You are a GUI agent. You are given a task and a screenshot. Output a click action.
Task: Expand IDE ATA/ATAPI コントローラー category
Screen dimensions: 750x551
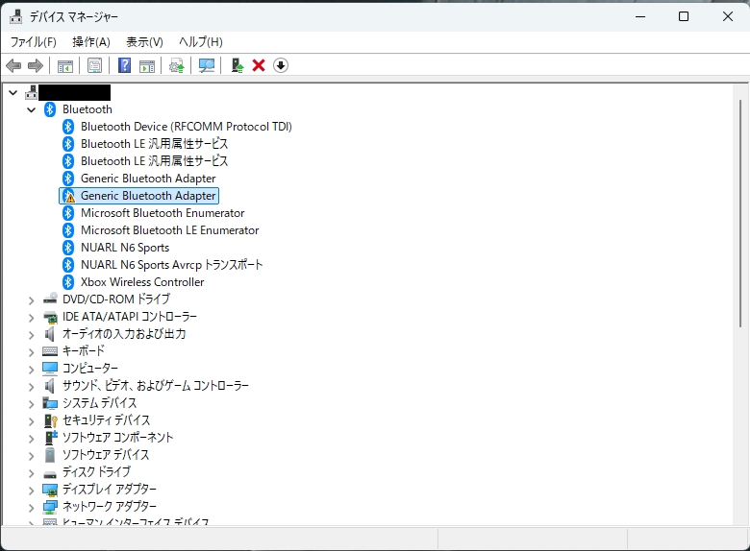(31, 318)
